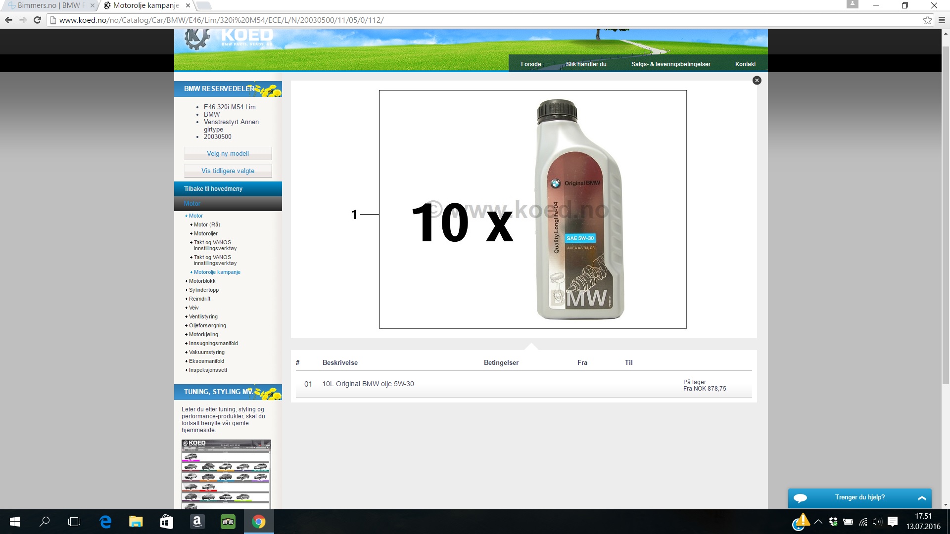Open Inspeksjonssett category

pyautogui.click(x=208, y=370)
